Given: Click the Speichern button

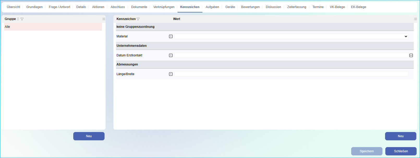Looking at the screenshot, I should tap(367, 151).
